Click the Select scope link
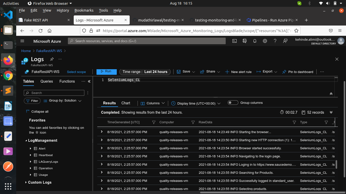 pos(76,72)
